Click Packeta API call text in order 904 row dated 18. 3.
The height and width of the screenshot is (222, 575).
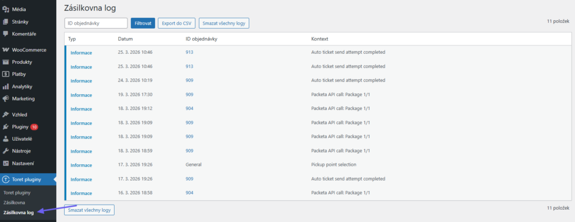tap(340, 108)
